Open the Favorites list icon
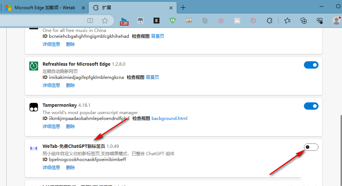 tap(287, 21)
